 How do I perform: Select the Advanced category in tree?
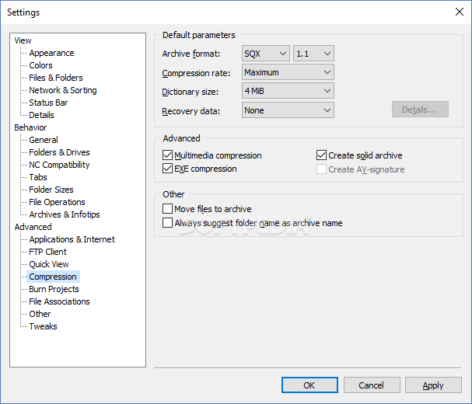point(33,227)
